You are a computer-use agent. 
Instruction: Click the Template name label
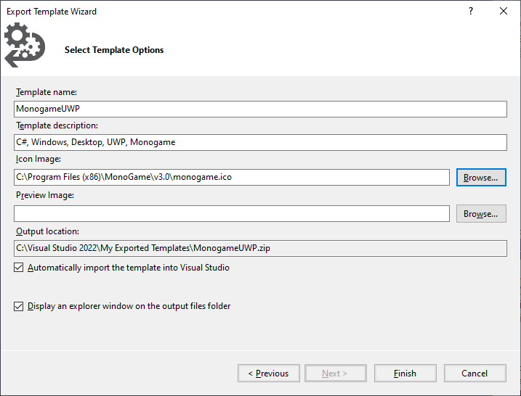[x=47, y=92]
